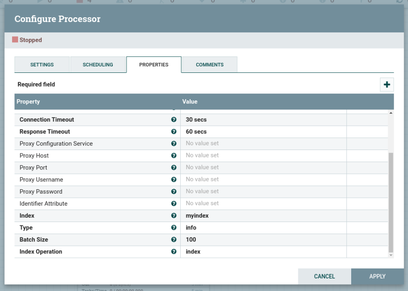The image size is (408, 291).
Task: Edit the Response Timeout value 60 secs
Action: point(263,131)
